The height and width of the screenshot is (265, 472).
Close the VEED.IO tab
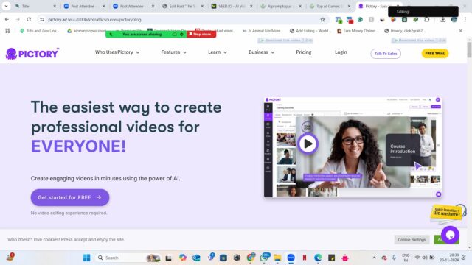pos(251,6)
